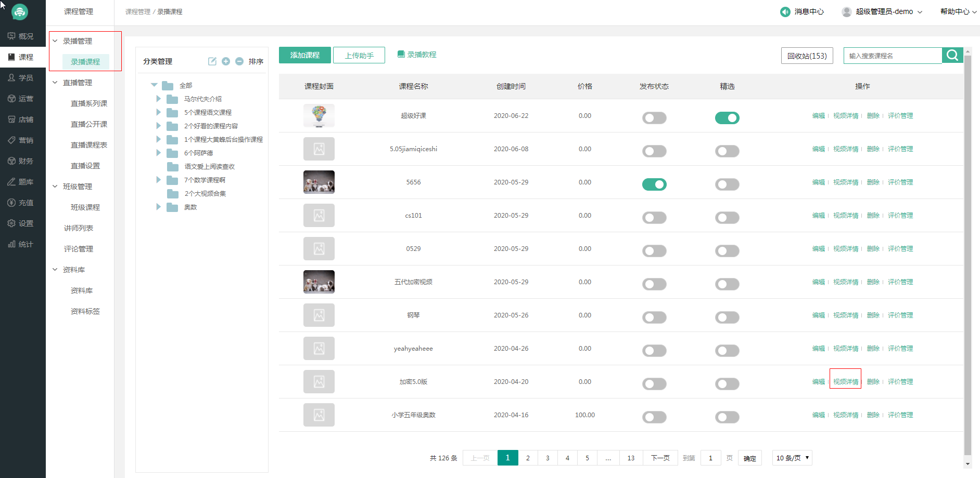
Task: Click the 添加课程 button
Action: pyautogui.click(x=305, y=55)
